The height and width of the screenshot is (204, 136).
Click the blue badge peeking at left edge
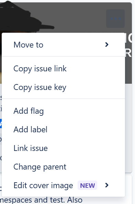click(x=1, y=123)
